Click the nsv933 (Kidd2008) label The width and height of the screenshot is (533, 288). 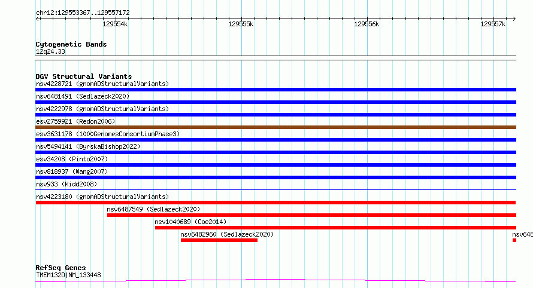coord(66,184)
